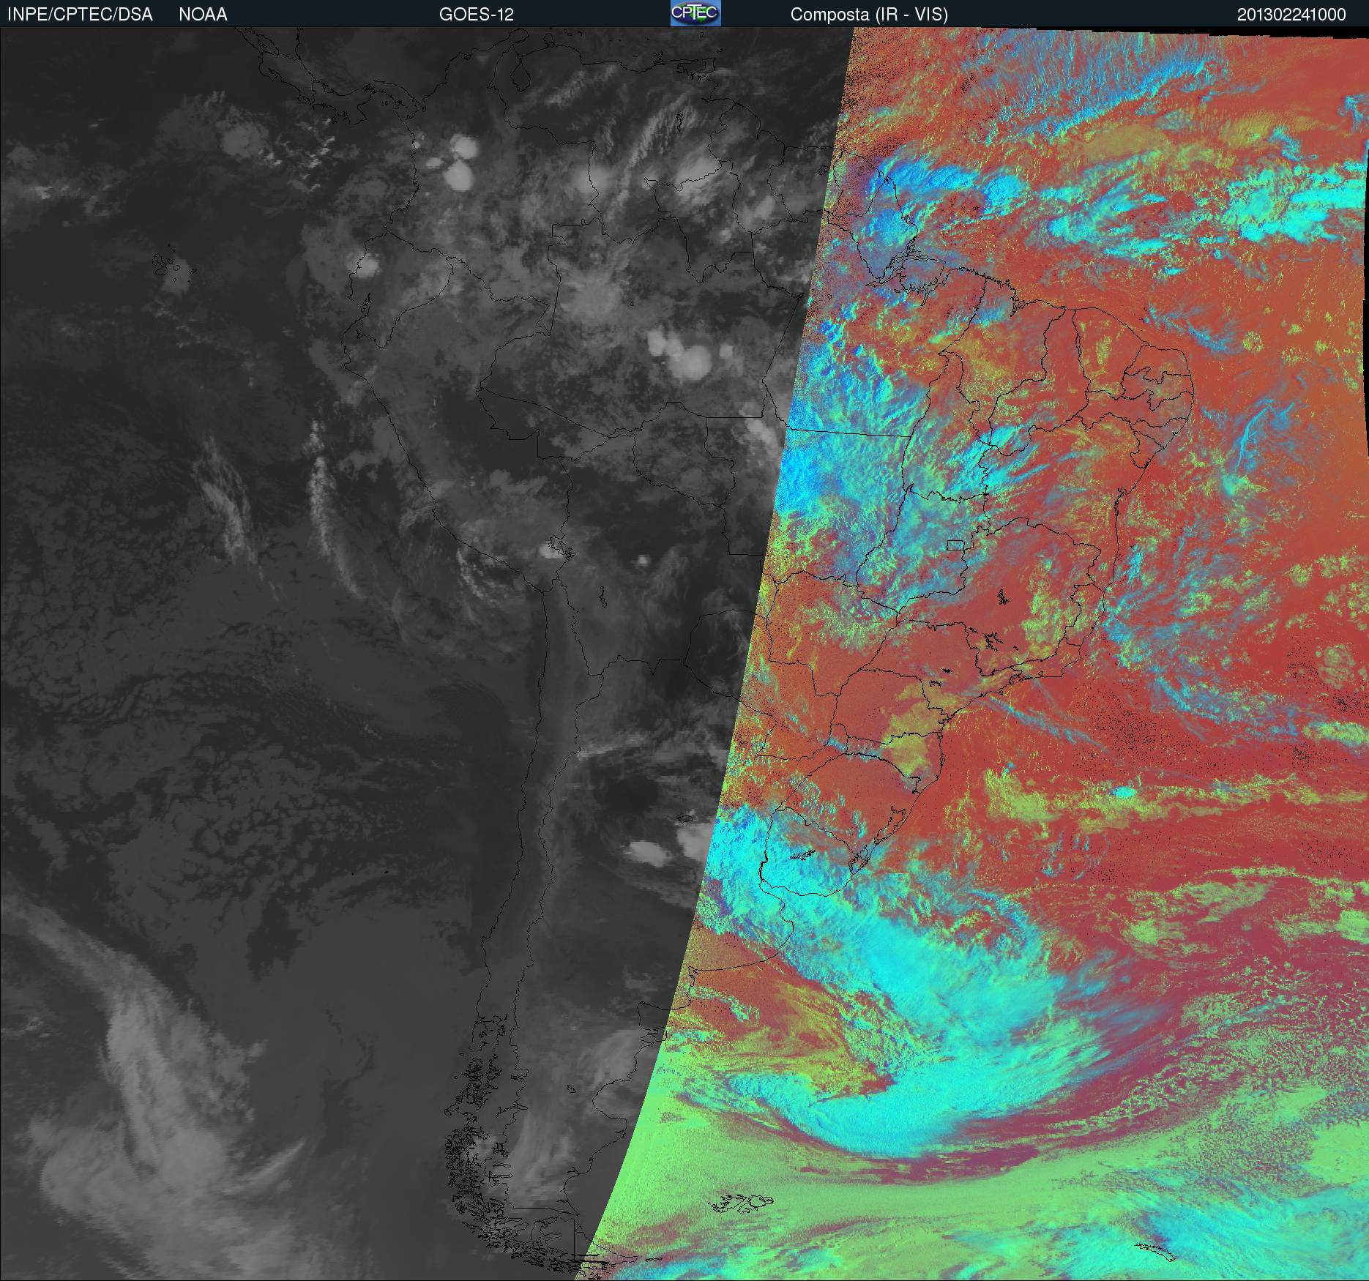Click the CPTEC logo in the header

[695, 13]
